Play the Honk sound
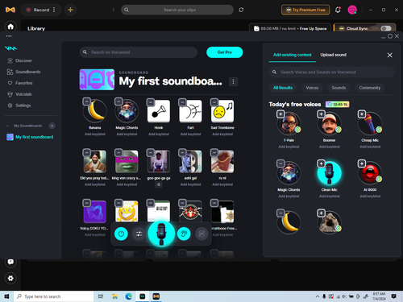Image resolution: width=403 pixels, height=302 pixels. click(159, 111)
